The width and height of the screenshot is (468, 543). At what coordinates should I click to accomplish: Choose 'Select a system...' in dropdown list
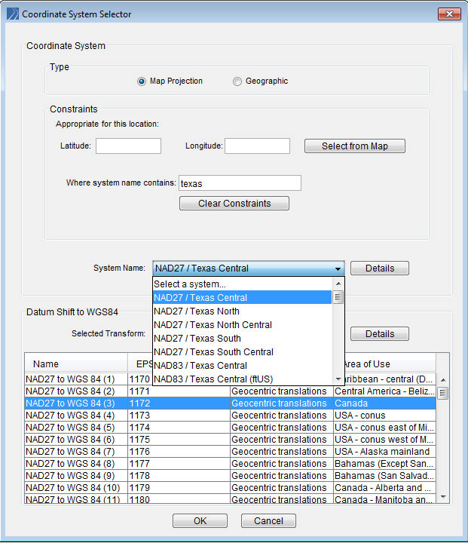point(243,284)
